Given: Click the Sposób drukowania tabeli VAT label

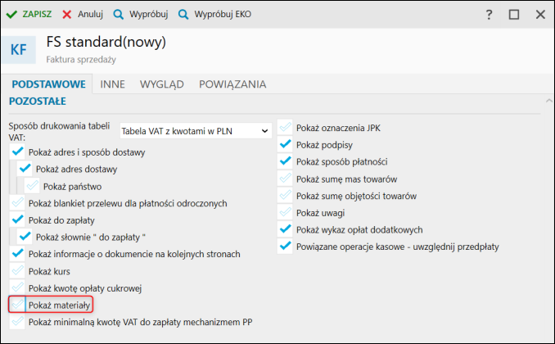Looking at the screenshot, I should coord(59,131).
